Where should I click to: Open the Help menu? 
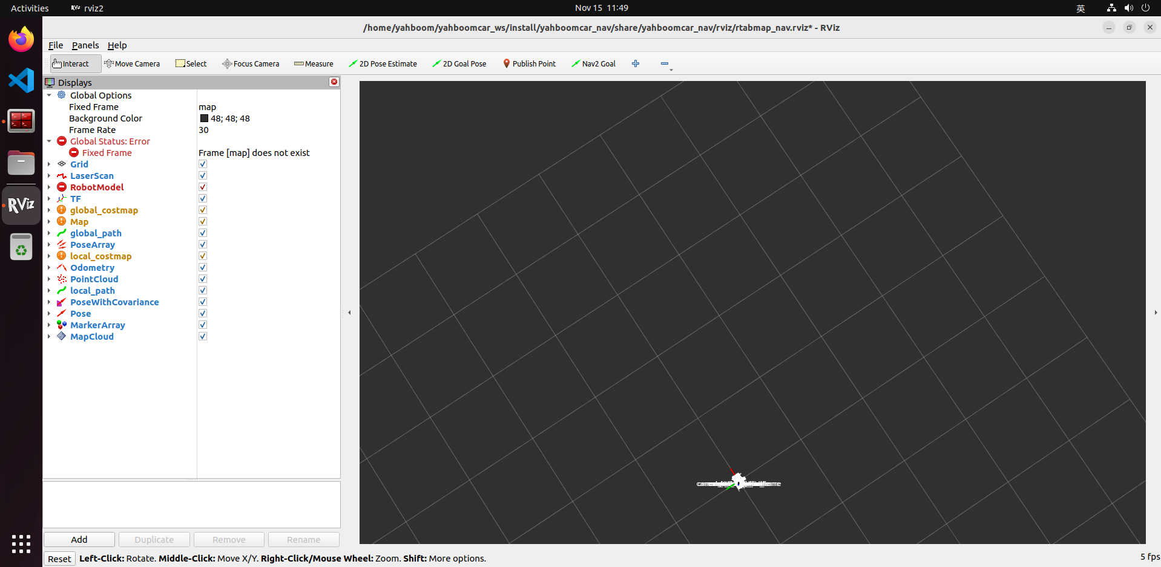tap(117, 45)
